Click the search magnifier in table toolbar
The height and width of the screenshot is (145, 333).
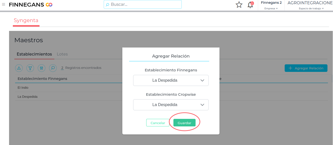[53, 68]
